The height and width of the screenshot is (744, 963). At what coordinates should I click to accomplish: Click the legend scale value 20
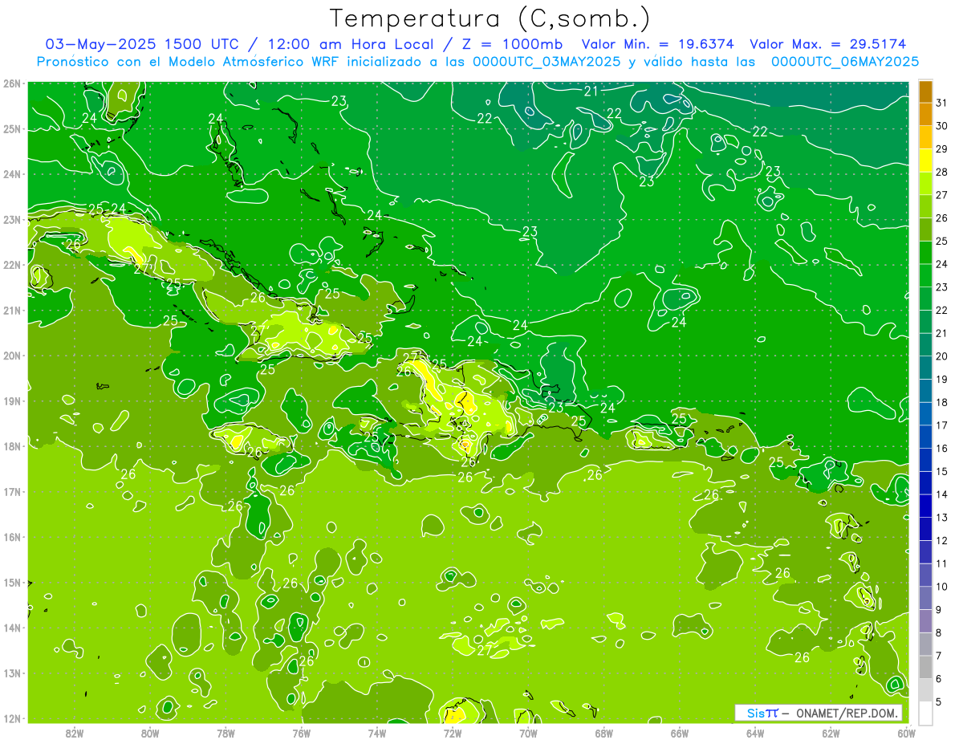coord(941,356)
